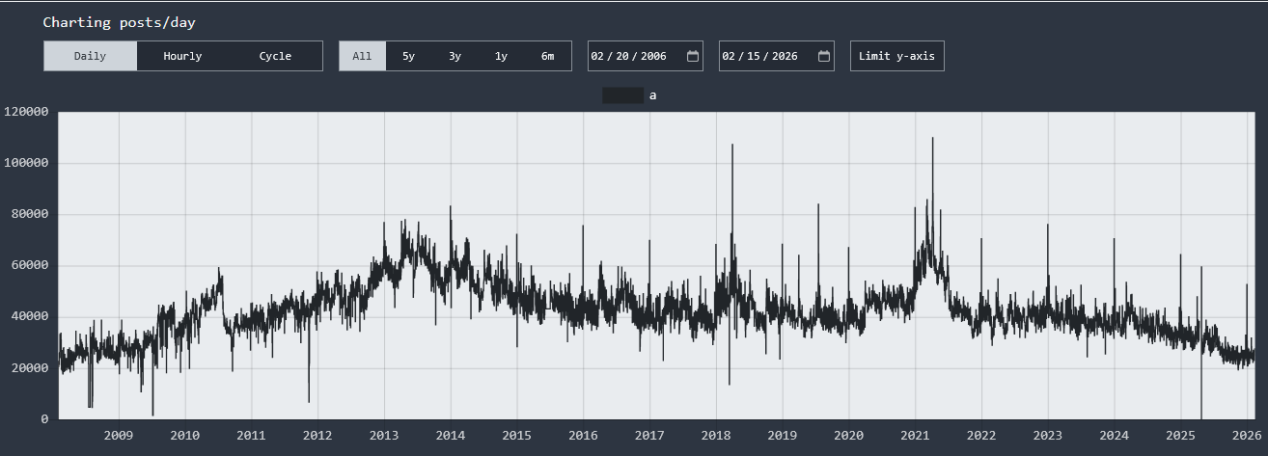Click the 2012 x-axis label
This screenshot has width=1268, height=456.
[x=317, y=435]
